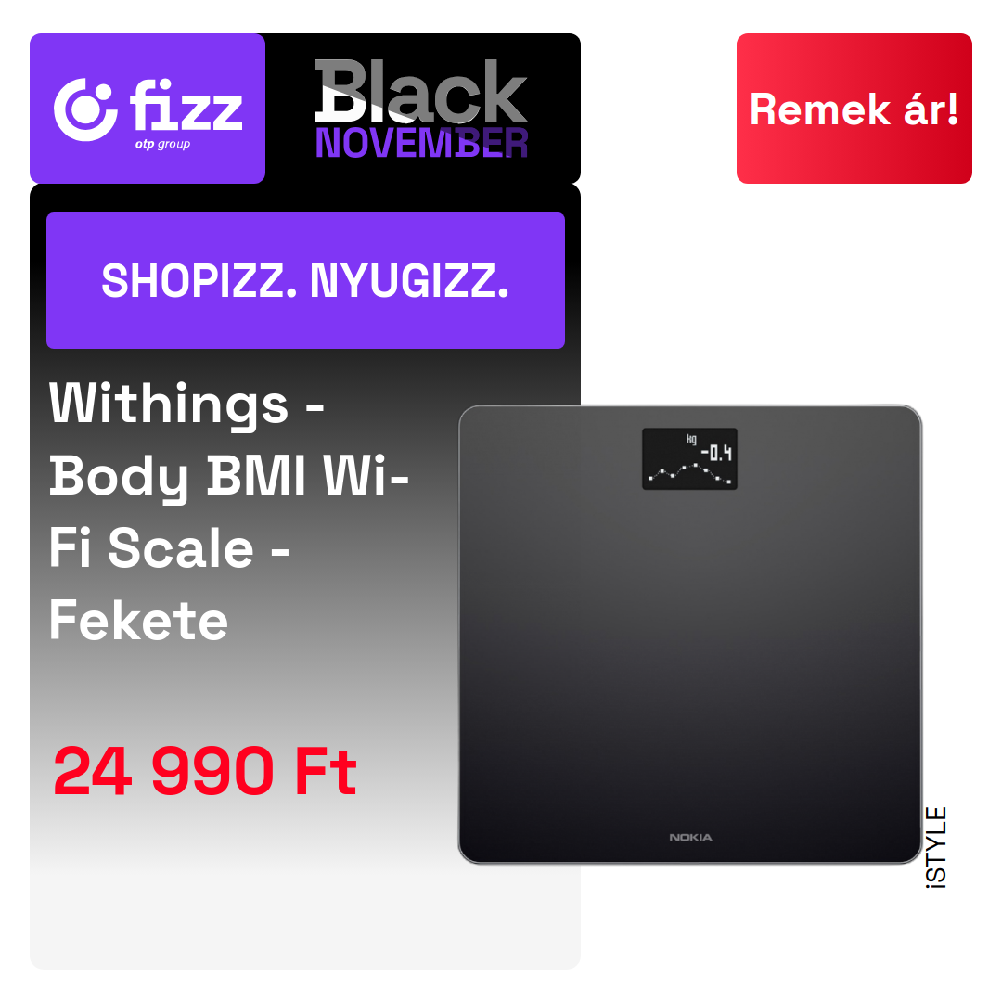Screen dimensions: 1002x1002
Task: Click the iSTYLE vertical seller label
Action: coord(936,847)
